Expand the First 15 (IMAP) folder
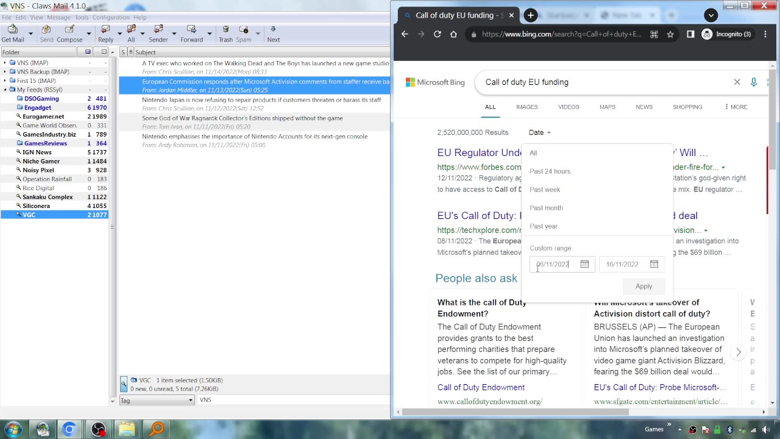Image resolution: width=780 pixels, height=439 pixels. (x=5, y=80)
